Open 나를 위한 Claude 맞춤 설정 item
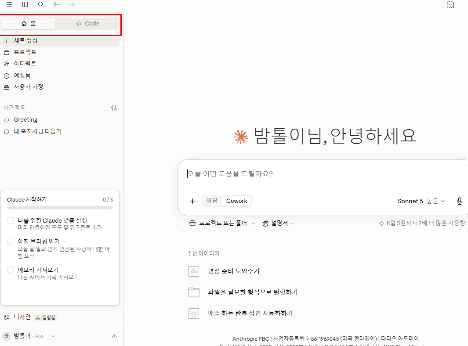The image size is (468, 346). click(60, 223)
